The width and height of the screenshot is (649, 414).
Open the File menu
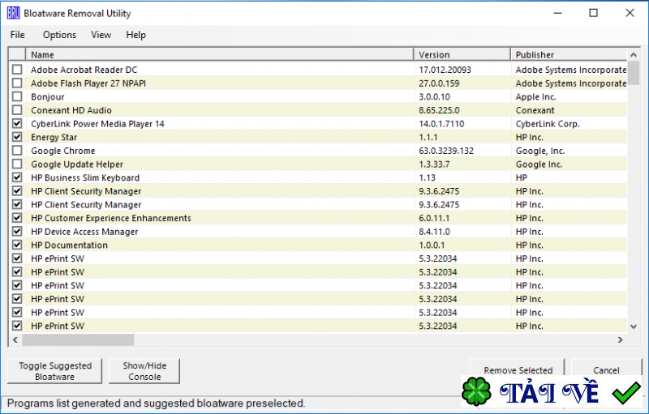pyautogui.click(x=17, y=35)
